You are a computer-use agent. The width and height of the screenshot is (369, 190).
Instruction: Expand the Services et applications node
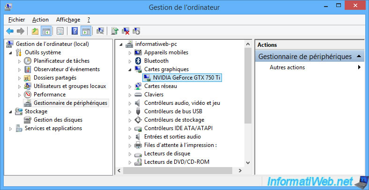(x=10, y=129)
